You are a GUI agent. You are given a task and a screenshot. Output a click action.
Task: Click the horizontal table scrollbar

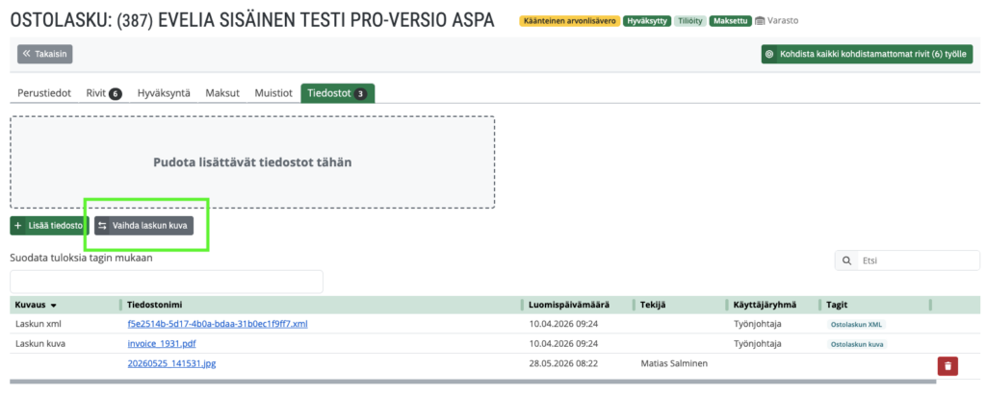[473, 382]
